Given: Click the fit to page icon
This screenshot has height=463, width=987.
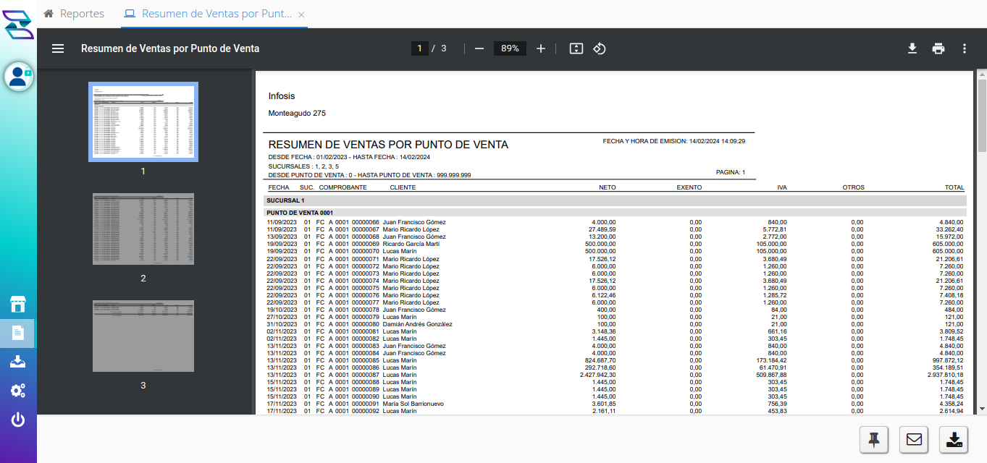Looking at the screenshot, I should click(576, 48).
